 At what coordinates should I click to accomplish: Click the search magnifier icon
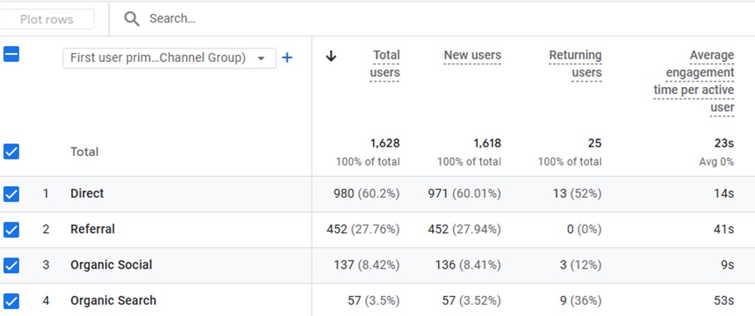[x=132, y=19]
